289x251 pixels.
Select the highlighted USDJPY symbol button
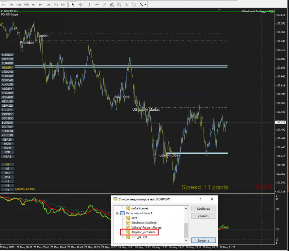pos(7,68)
